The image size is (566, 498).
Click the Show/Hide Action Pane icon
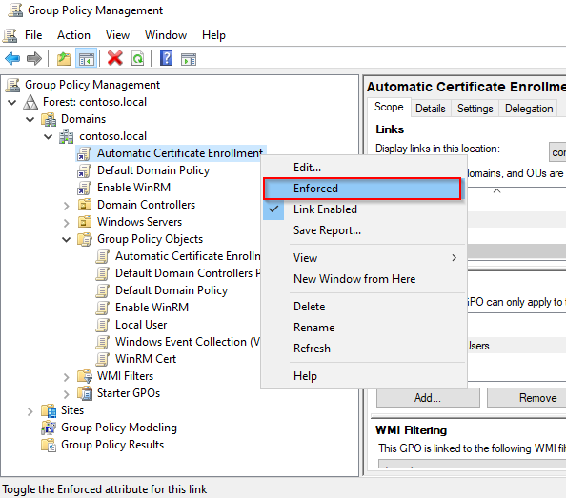point(189,59)
